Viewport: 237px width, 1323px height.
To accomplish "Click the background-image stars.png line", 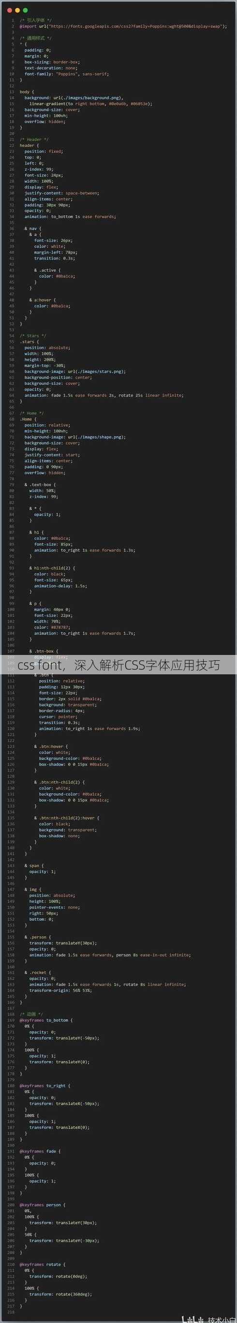I will [75, 371].
